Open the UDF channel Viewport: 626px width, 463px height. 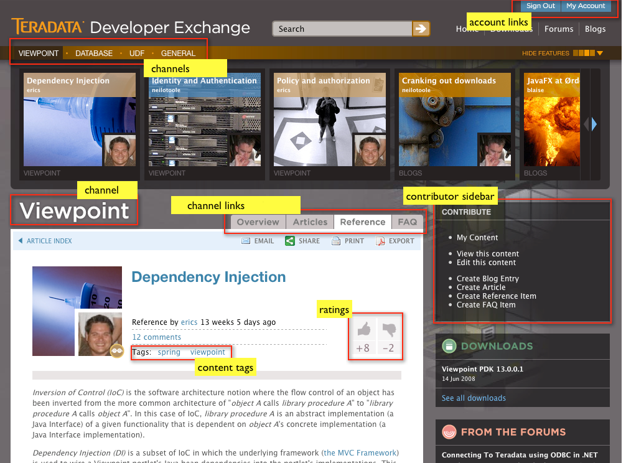[136, 53]
